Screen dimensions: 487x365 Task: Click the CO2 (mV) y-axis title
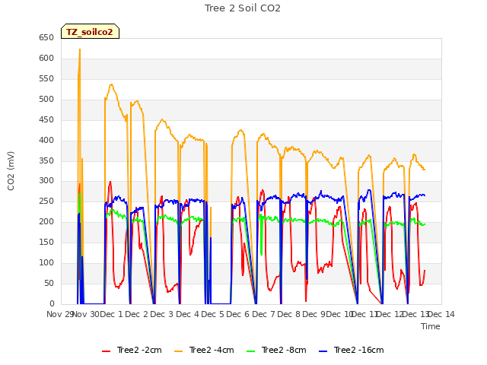point(11,171)
